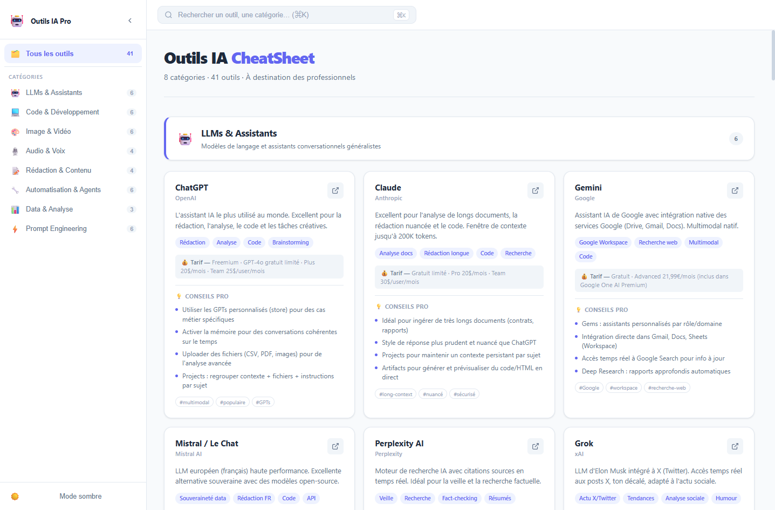Click Multimodal tag on Gemini card
The height and width of the screenshot is (510, 775).
click(x=704, y=243)
